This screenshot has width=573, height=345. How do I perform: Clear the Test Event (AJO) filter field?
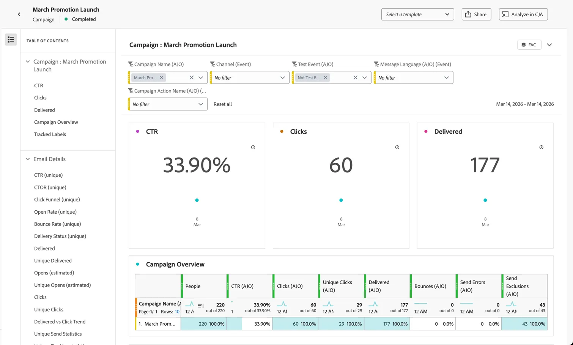coord(356,77)
